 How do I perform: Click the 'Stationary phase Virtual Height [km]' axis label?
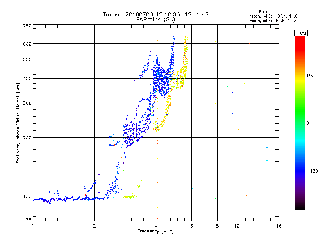[x=18, y=123]
